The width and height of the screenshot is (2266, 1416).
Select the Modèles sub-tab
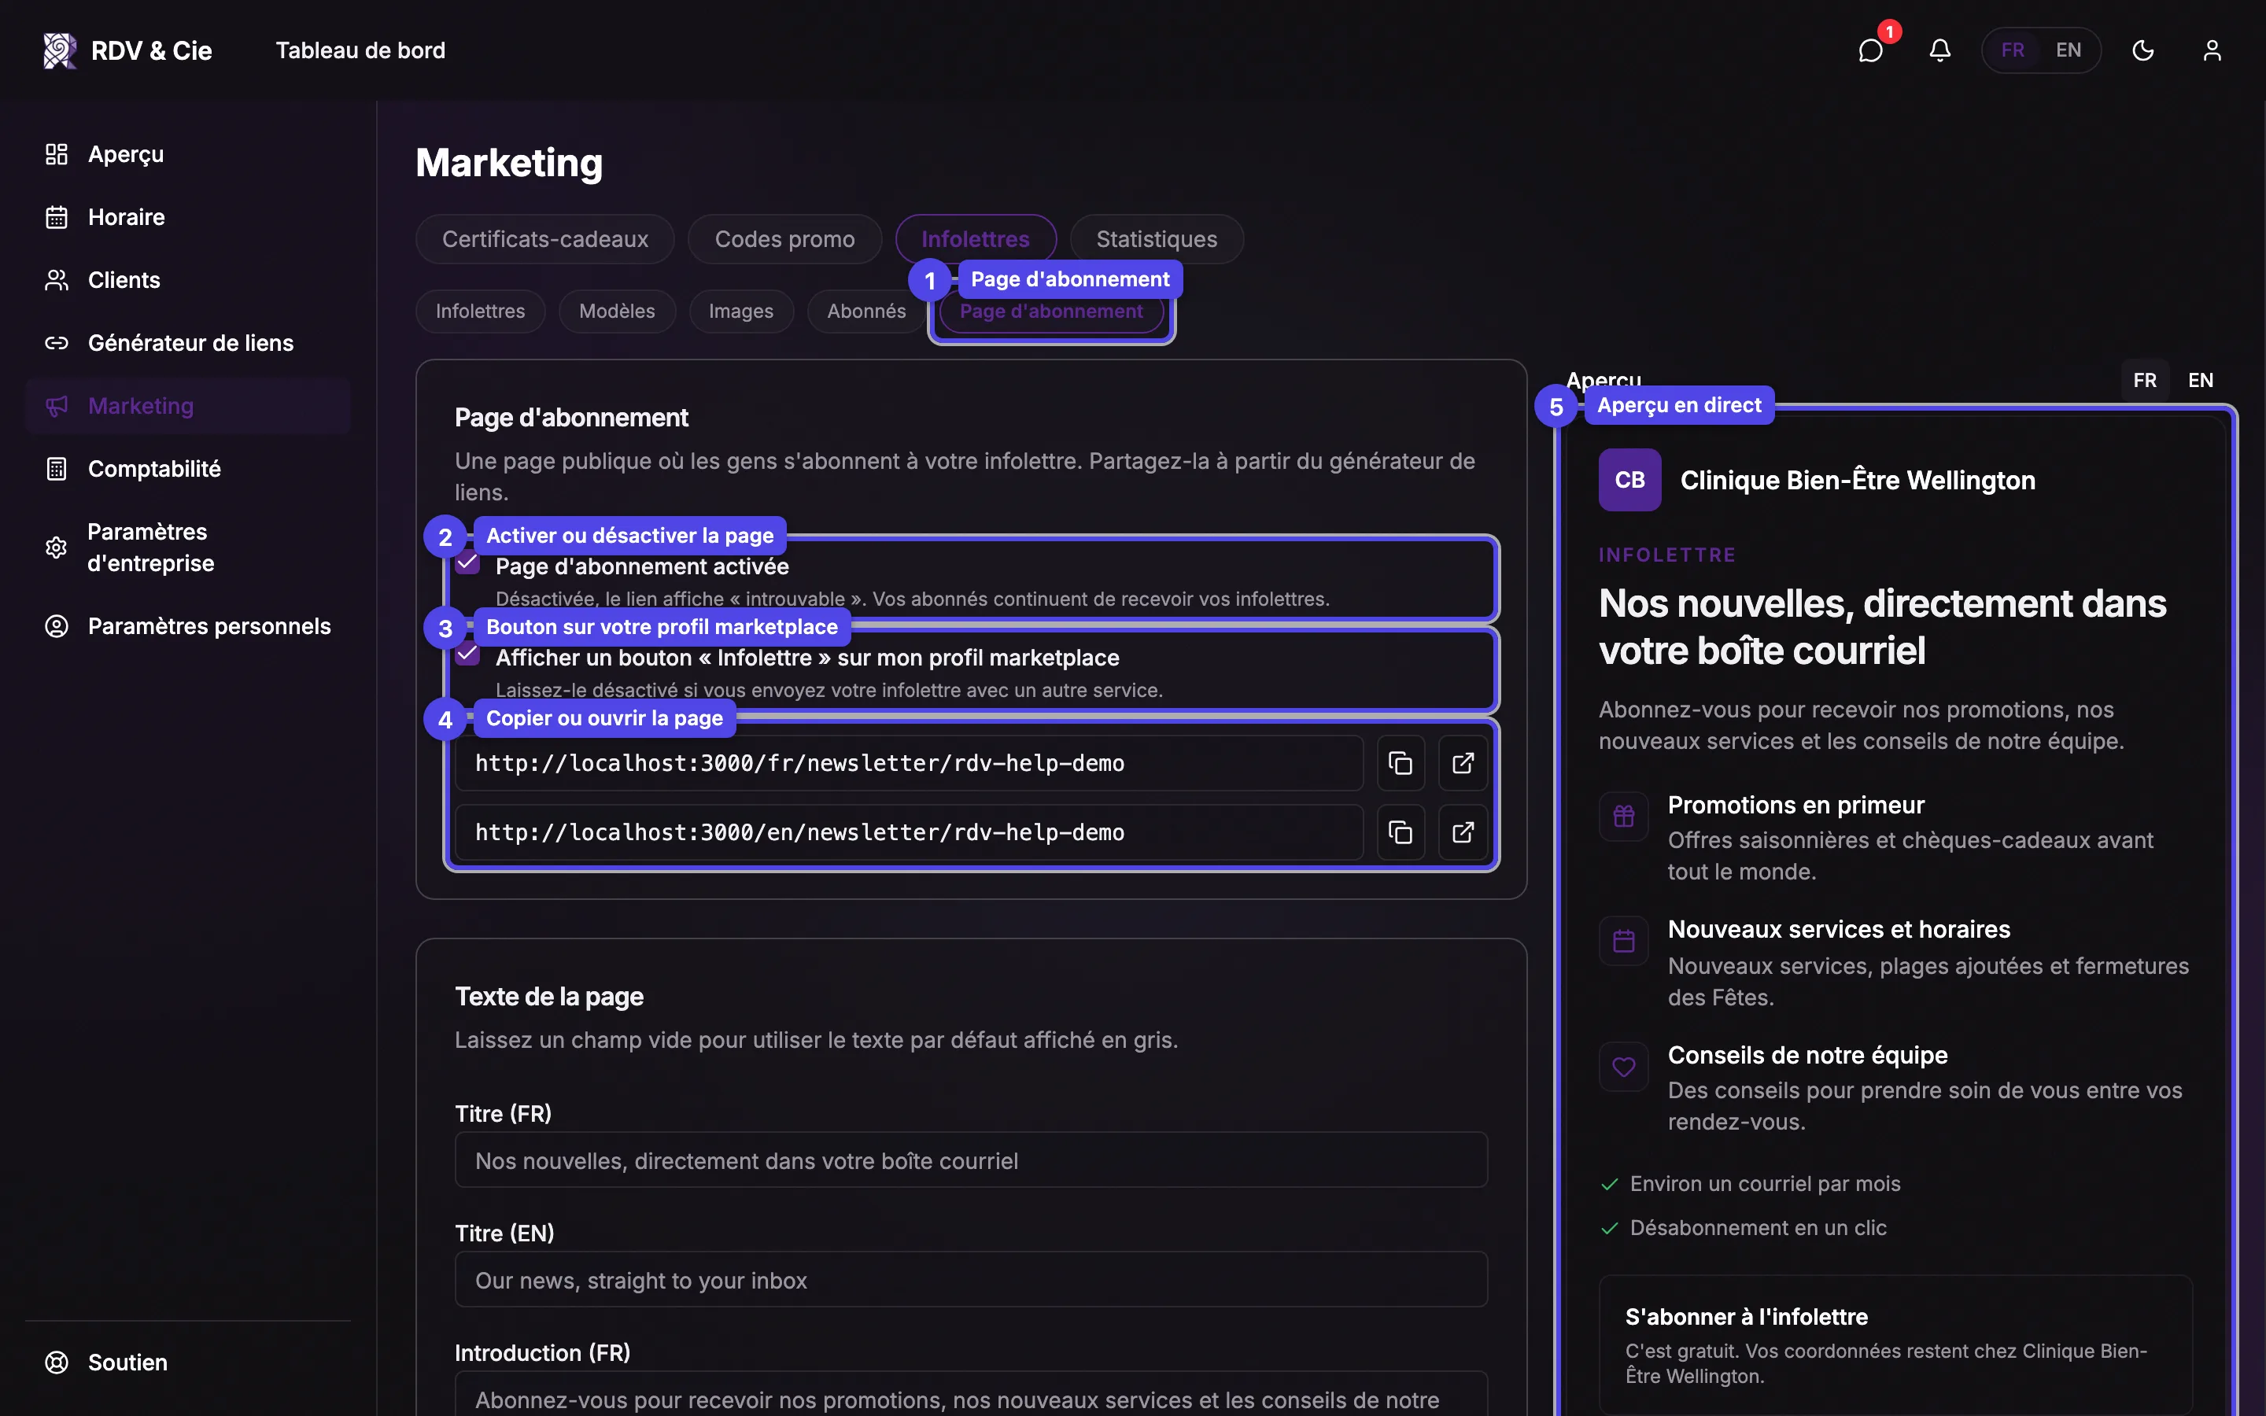pos(617,311)
